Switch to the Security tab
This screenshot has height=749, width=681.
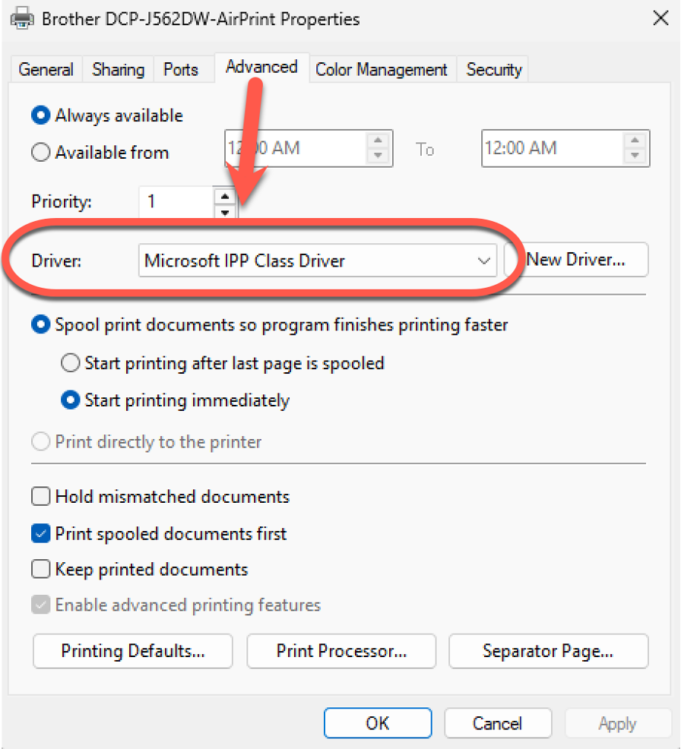click(494, 70)
